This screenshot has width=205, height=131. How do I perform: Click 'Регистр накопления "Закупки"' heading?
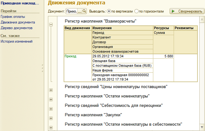click(93, 115)
